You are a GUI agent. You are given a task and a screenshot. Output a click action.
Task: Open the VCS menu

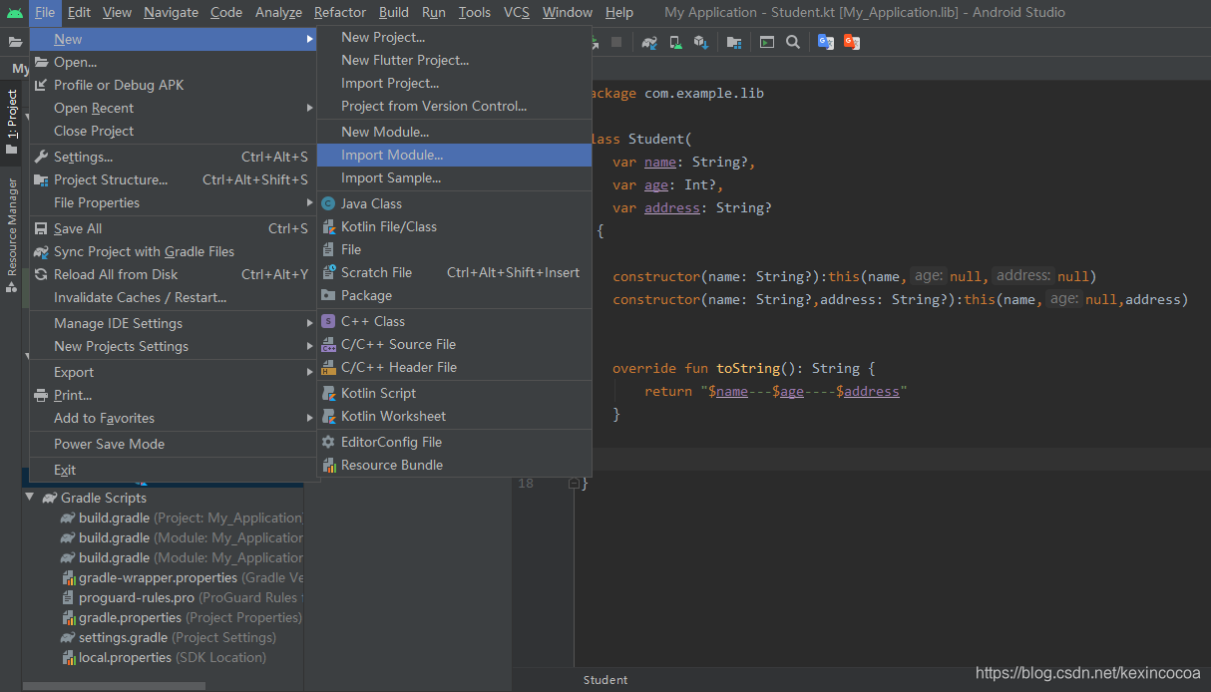(x=517, y=12)
